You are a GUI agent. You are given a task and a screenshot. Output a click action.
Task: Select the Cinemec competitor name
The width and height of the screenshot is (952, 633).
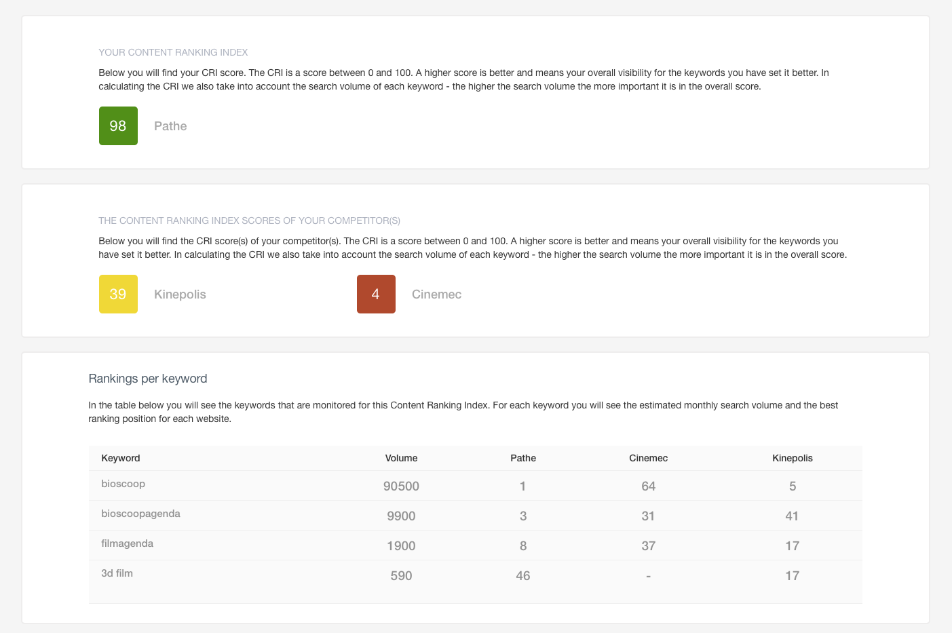436,294
